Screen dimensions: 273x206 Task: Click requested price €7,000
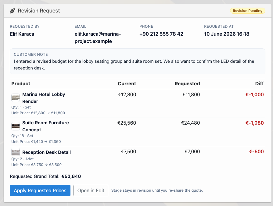[192, 151]
